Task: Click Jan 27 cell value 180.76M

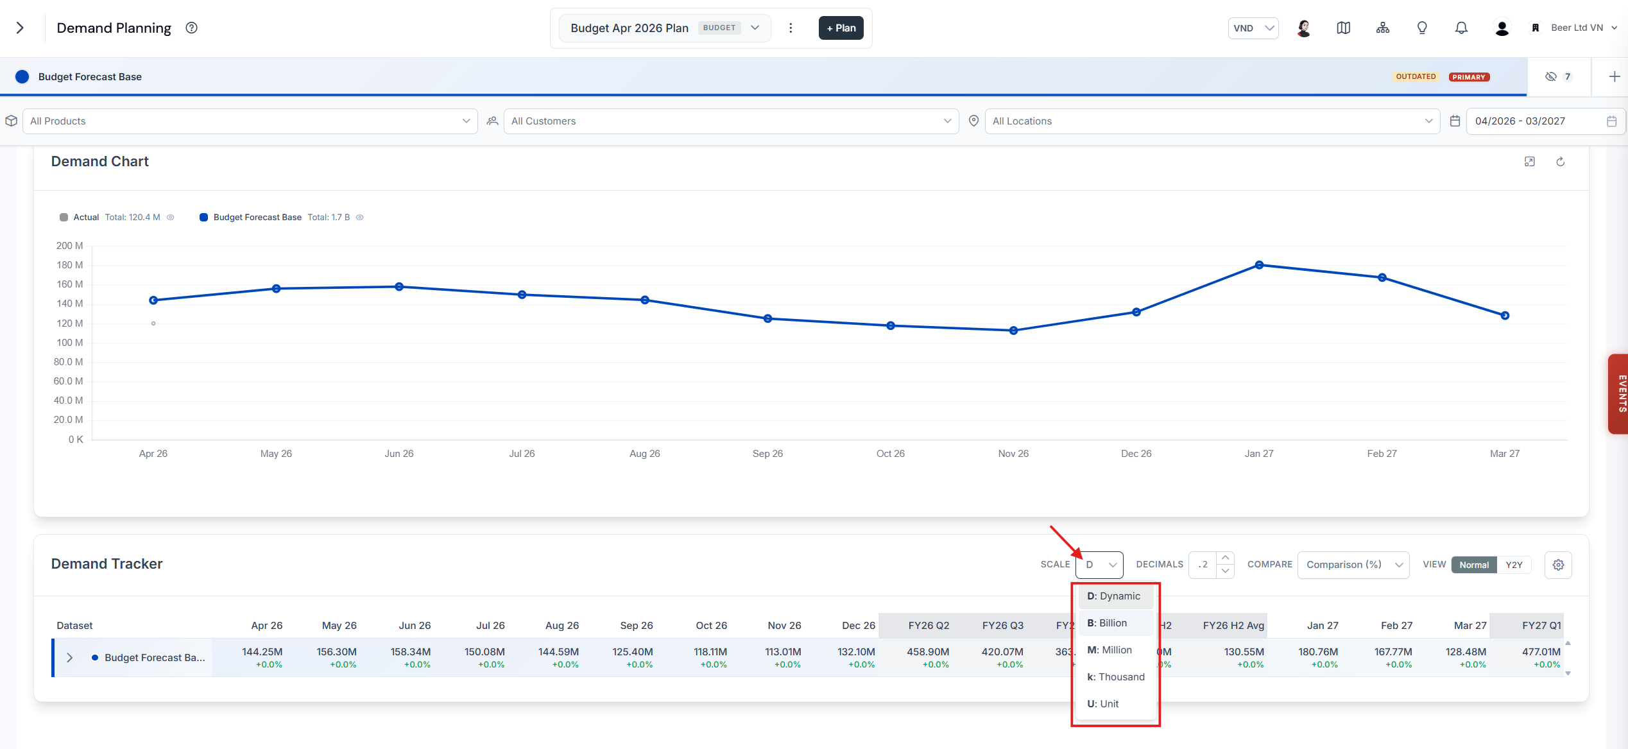Action: click(x=1318, y=651)
